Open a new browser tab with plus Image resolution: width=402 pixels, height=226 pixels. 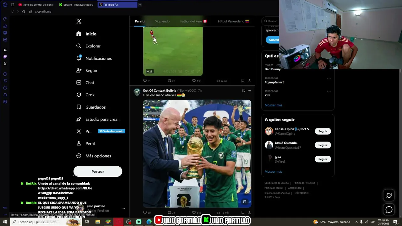click(x=140, y=5)
